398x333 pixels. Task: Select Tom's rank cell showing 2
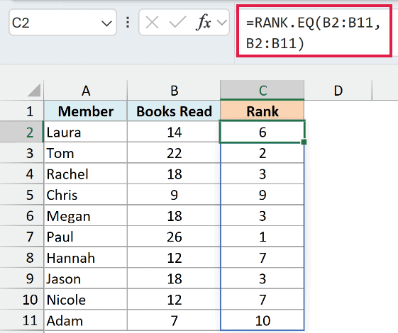click(x=262, y=153)
